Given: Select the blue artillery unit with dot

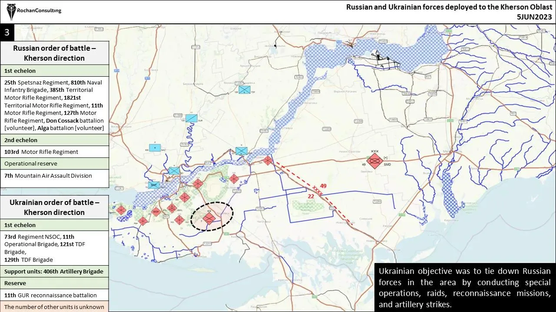Looking at the screenshot, I should (x=155, y=147).
